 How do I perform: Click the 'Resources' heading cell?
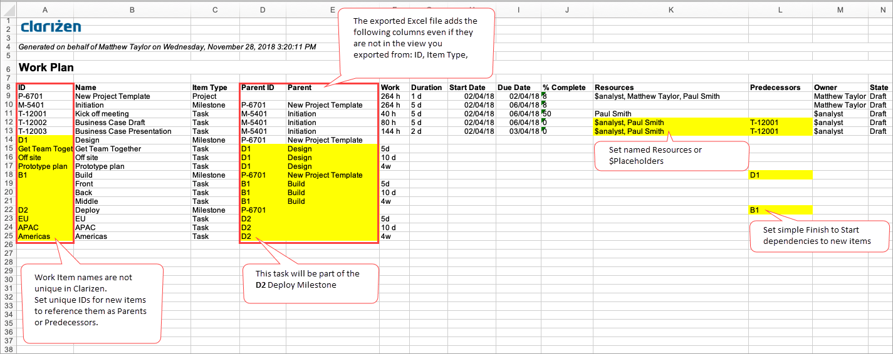click(671, 88)
